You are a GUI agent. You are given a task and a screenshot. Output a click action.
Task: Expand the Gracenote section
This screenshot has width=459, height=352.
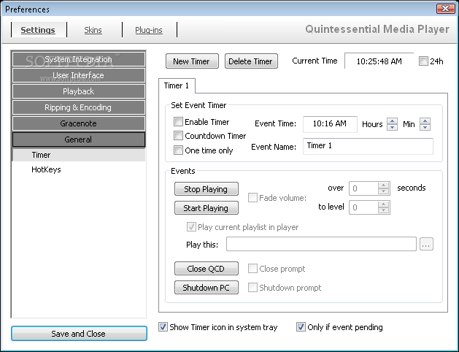79,123
